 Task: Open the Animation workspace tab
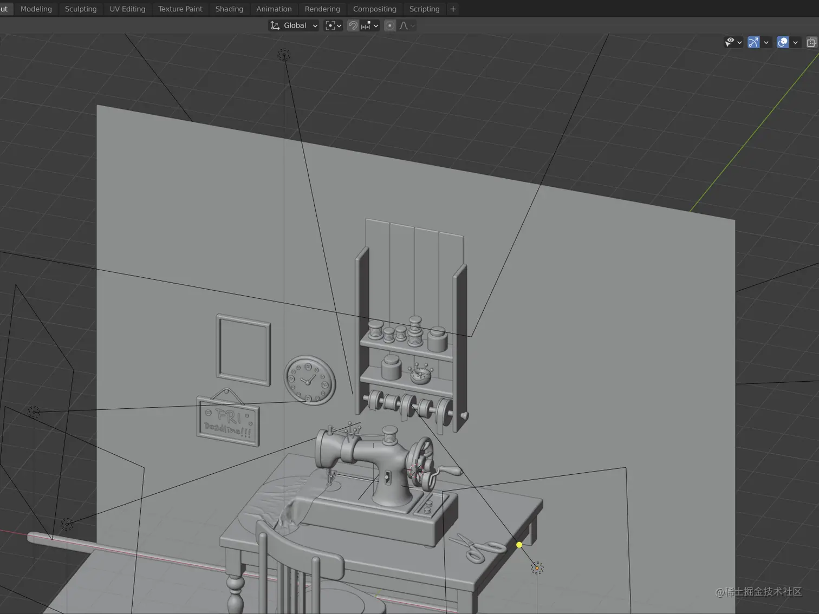274,9
